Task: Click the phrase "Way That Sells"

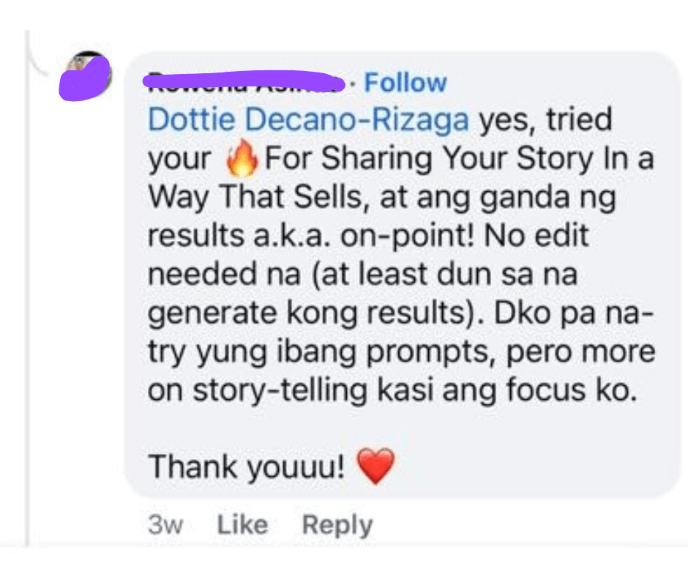Action: (256, 197)
